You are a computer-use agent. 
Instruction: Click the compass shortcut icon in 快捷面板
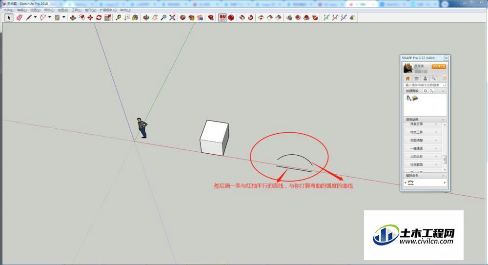click(408, 98)
